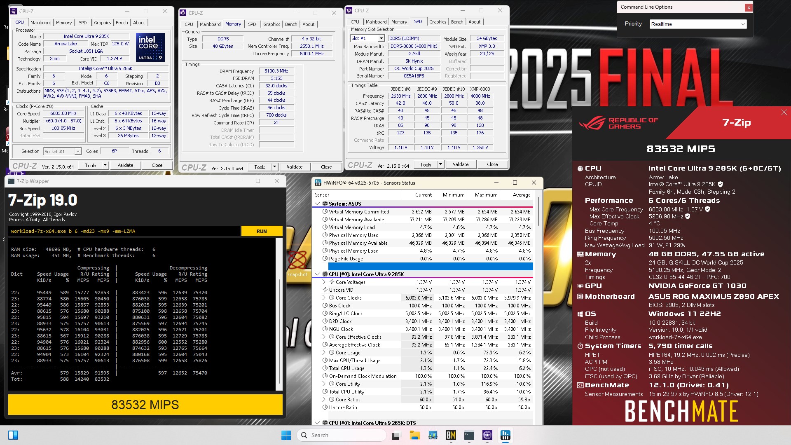791x445 pixels.
Task: Click the clock icon beside Bus Clock
Action: [x=325, y=306]
